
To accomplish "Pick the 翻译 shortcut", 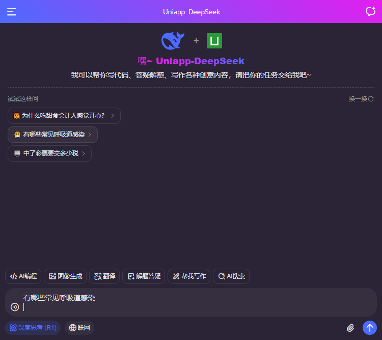I will [104, 276].
